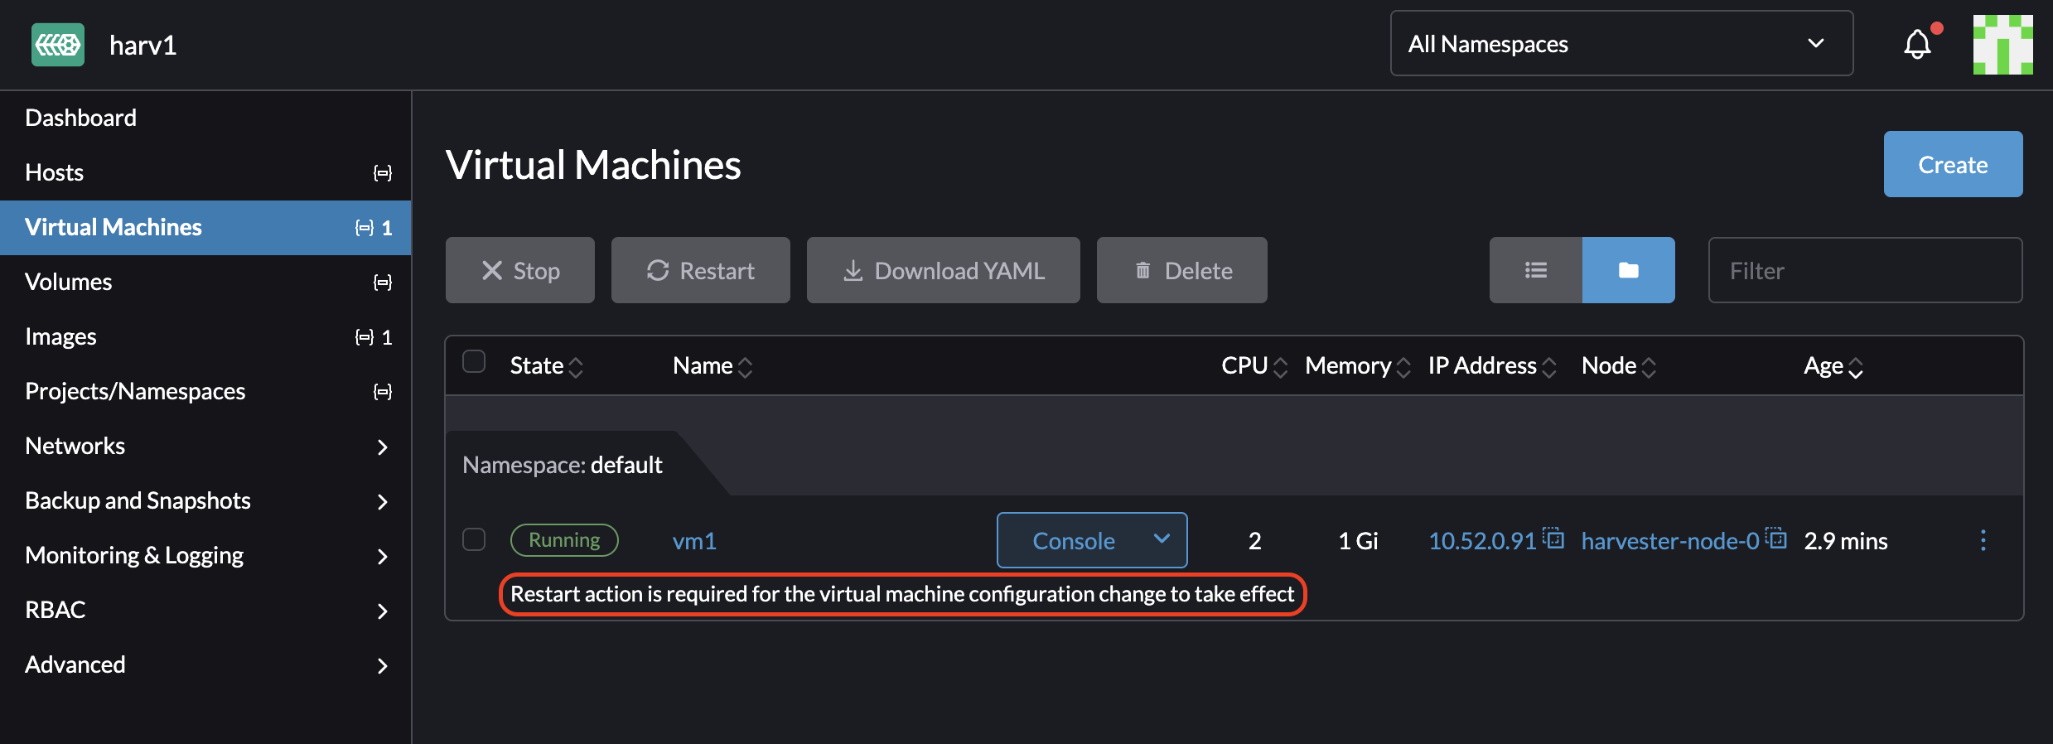Click the copy icon beside harvester-node-0
Screen dimensions: 2053x744
[1778, 539]
